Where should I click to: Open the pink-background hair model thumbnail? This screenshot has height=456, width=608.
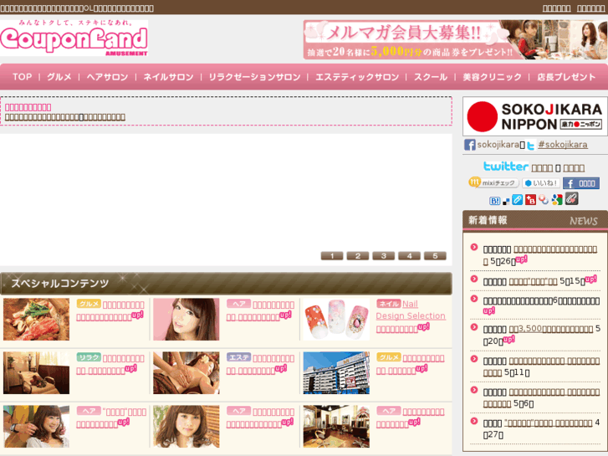click(x=186, y=320)
